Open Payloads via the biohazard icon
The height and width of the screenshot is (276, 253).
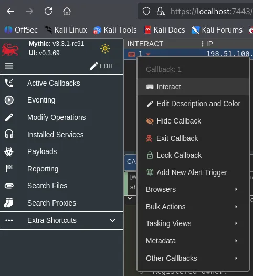point(9,152)
